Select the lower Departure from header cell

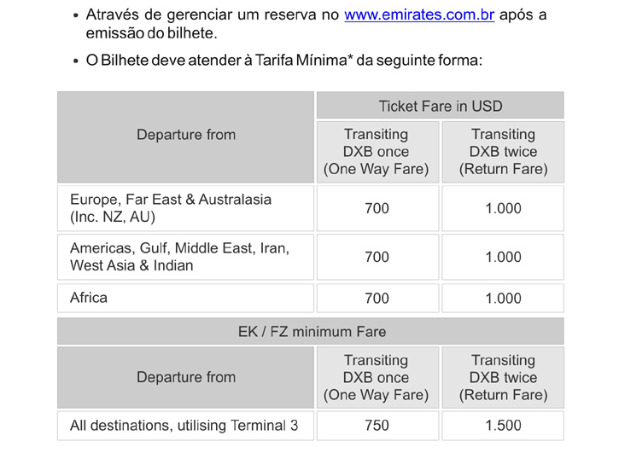pos(185,378)
